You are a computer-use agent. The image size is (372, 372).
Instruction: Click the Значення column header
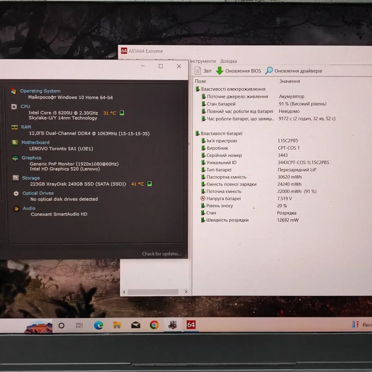[x=290, y=81]
